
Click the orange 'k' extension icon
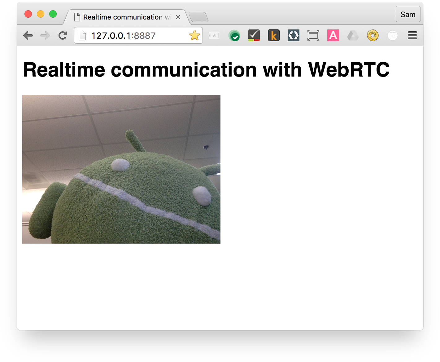pos(273,35)
